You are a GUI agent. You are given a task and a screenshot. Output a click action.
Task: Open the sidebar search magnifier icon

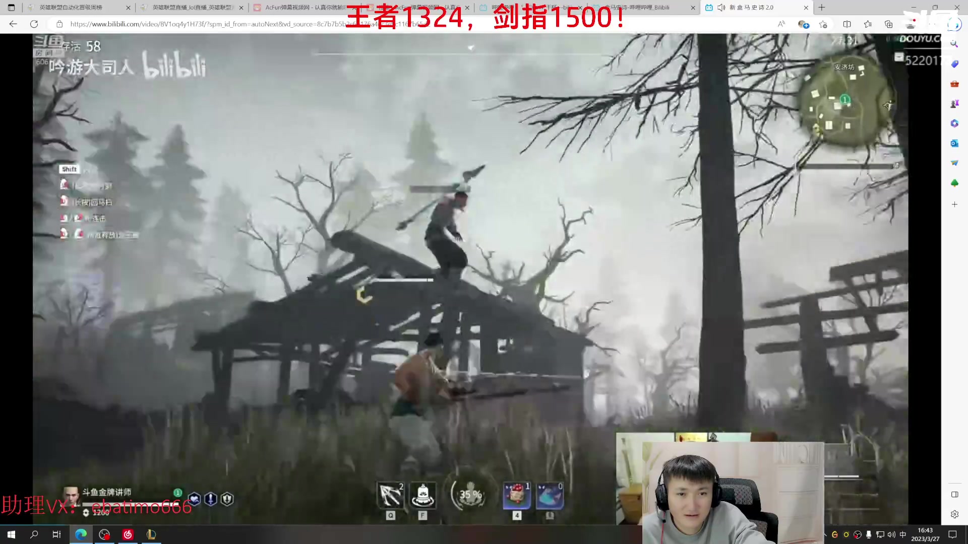pos(954,44)
